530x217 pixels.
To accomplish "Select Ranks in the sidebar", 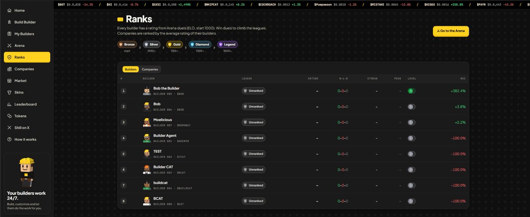I will point(27,57).
